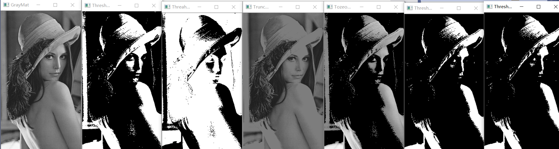
Task: Maximize the active bold-titled Thresh... window
Action: pos(539,6)
